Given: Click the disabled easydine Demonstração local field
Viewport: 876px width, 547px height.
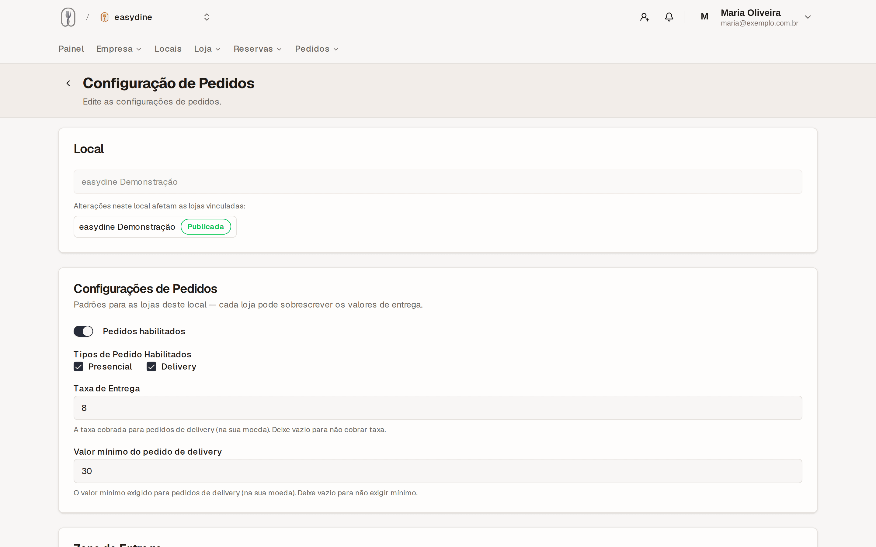Looking at the screenshot, I should click(x=438, y=182).
